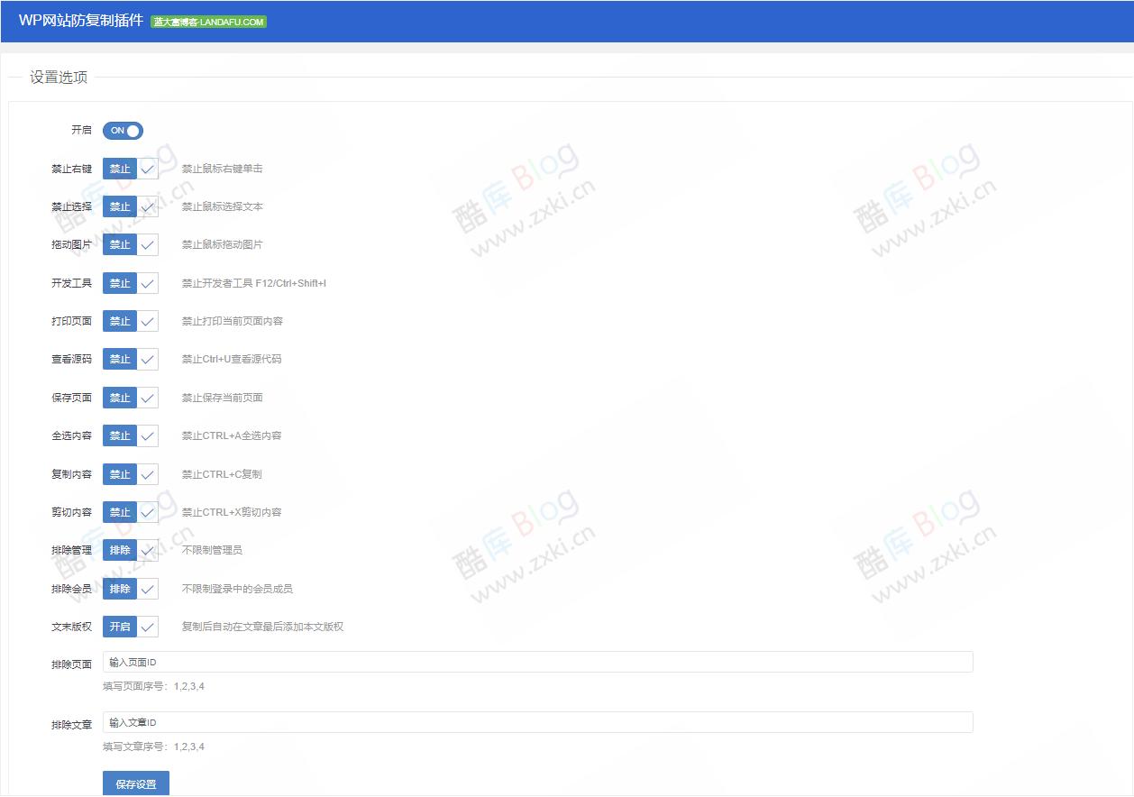Image resolution: width=1134 pixels, height=797 pixels.
Task: Click the 保存设置 save button
Action: coord(137,783)
